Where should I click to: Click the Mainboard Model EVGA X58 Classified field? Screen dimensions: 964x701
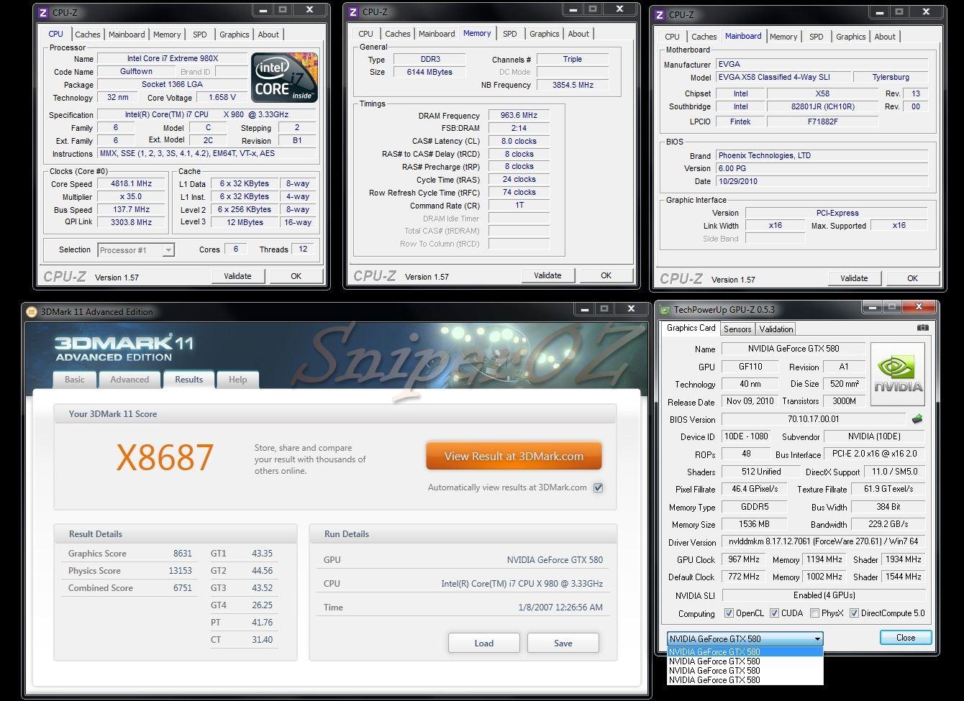pos(783,77)
